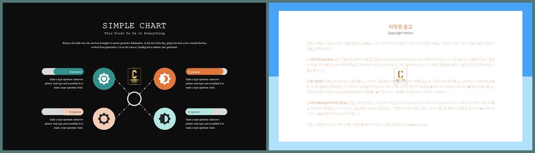
Task: Click the paragraph starting Bring to the table
Action: click(x=134, y=45)
